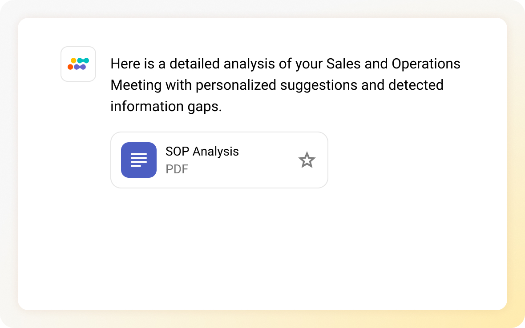This screenshot has width=525, height=328.
Task: Click the "information gaps." text in message
Action: (166, 106)
